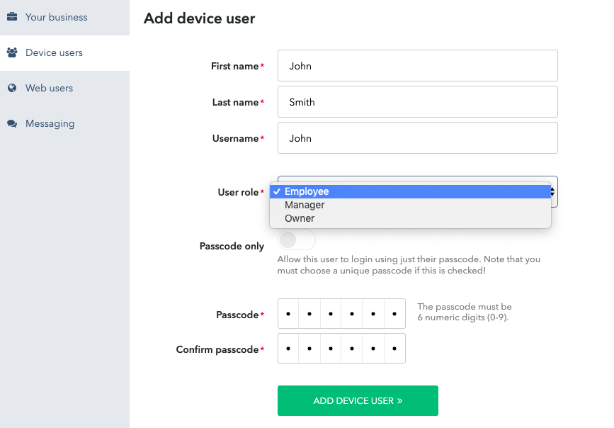Click the globe icon beside Web users
This screenshot has width=614, height=428.
point(12,88)
